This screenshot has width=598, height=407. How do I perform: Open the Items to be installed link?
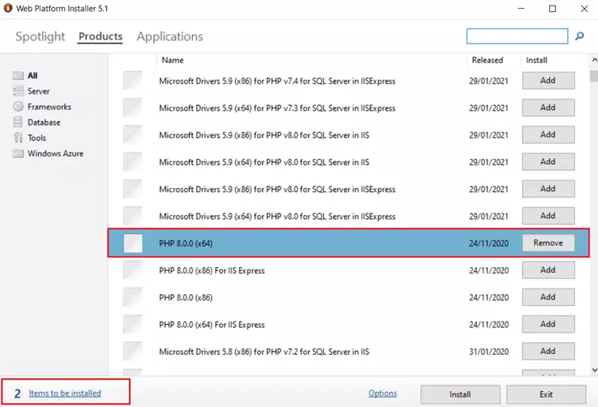point(65,394)
